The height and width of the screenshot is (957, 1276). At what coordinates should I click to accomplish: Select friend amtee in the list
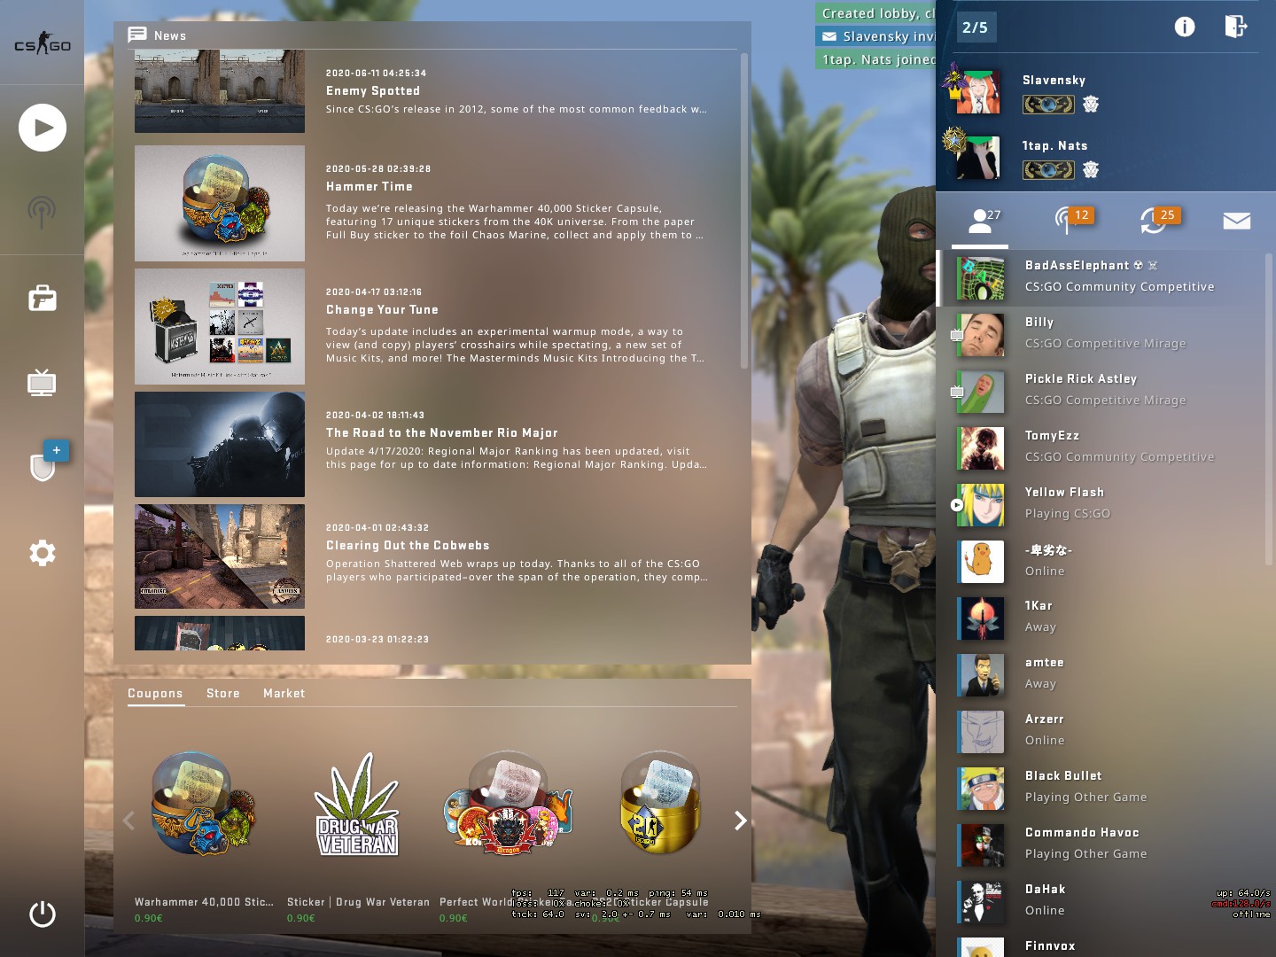click(1101, 675)
